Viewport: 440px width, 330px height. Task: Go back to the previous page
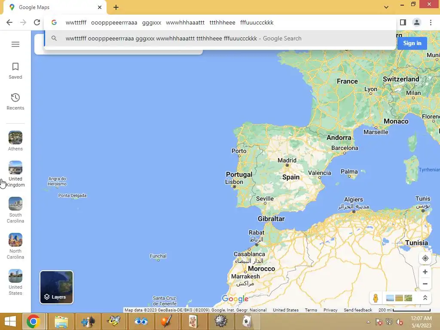[9, 22]
